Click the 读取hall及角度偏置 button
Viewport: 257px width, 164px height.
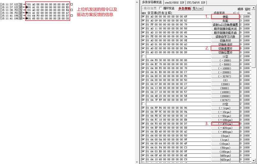(x=225, y=25)
